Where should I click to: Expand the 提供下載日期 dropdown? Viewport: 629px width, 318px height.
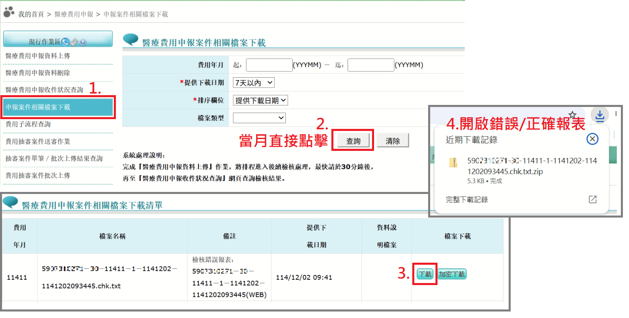[254, 83]
